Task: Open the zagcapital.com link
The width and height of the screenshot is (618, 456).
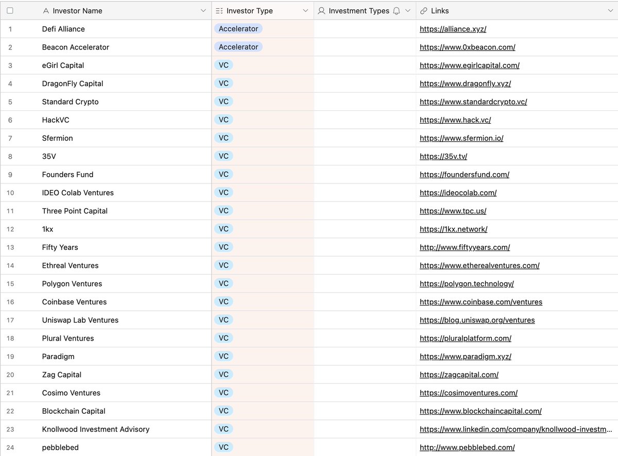Action: (x=459, y=375)
